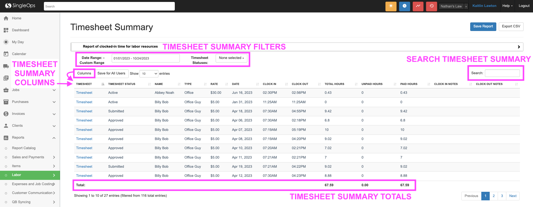
Task: Click the red history clock icon
Action: pyautogui.click(x=432, y=6)
